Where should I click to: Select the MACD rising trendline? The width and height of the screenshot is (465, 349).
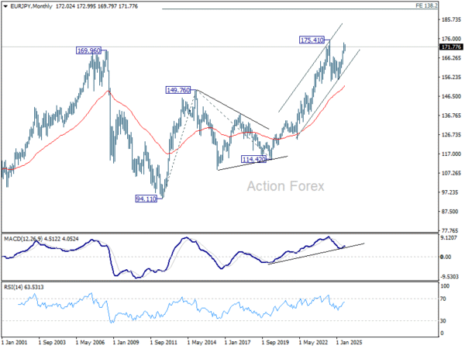click(316, 254)
